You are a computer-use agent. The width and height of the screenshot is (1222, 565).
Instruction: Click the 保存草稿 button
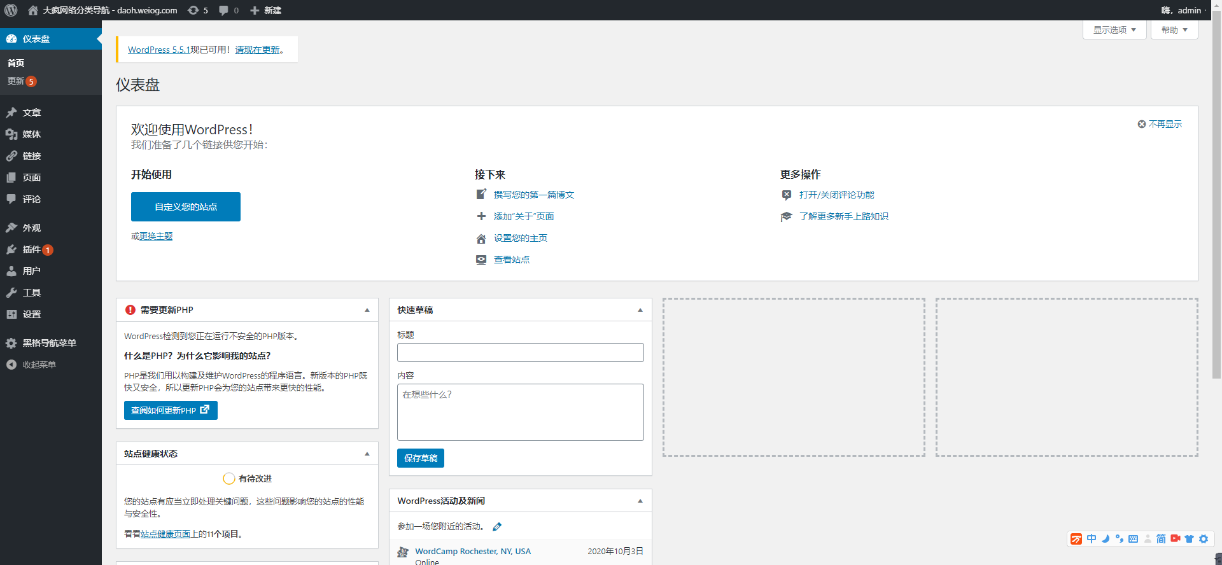pyautogui.click(x=421, y=458)
